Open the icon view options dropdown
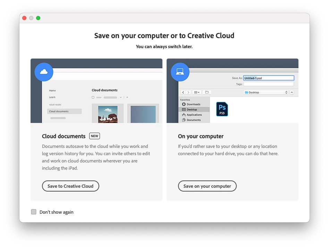This screenshot has width=329, height=248. coord(197,92)
